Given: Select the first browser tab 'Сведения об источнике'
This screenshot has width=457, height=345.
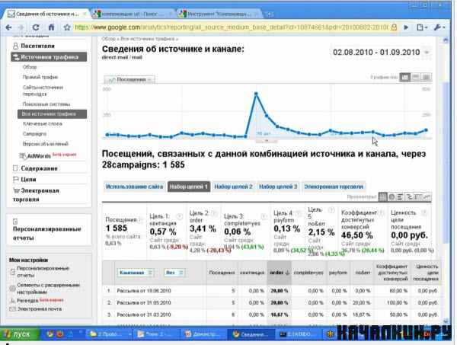Looking at the screenshot, I should [x=46, y=14].
